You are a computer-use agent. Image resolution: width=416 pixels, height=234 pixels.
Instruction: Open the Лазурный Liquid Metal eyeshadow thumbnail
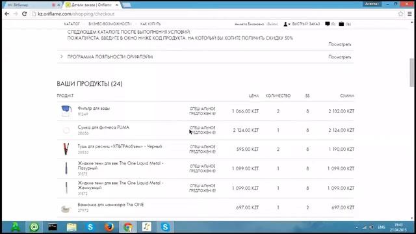pos(66,168)
